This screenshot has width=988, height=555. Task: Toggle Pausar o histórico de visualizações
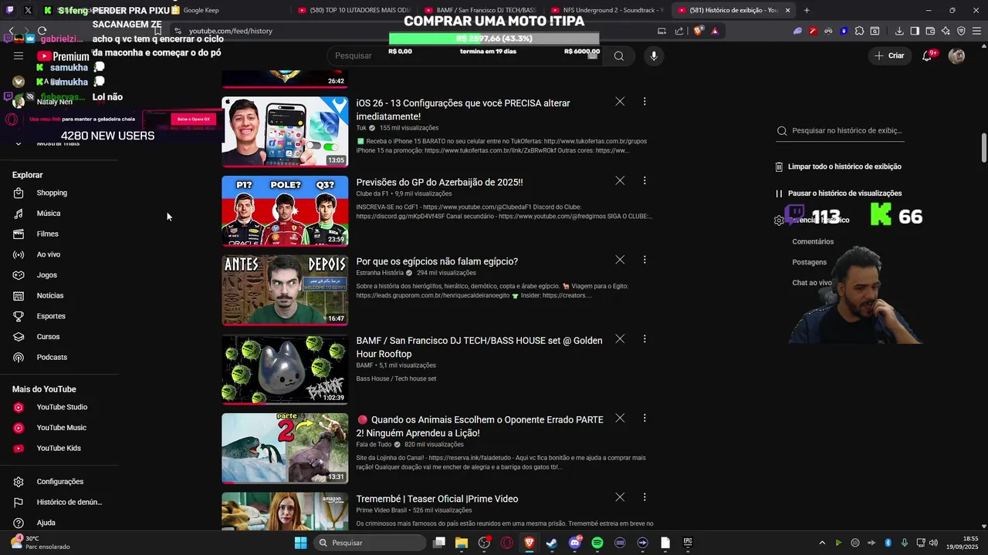tap(838, 193)
